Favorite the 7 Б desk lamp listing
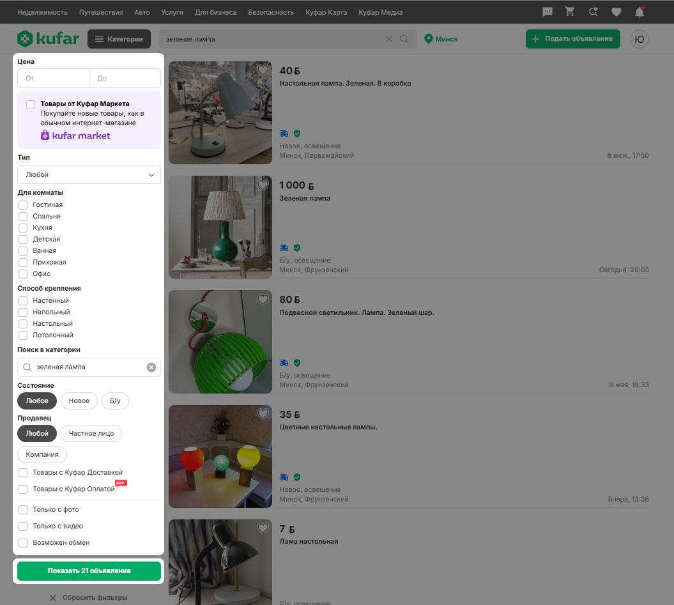This screenshot has width=674, height=605. point(263,528)
